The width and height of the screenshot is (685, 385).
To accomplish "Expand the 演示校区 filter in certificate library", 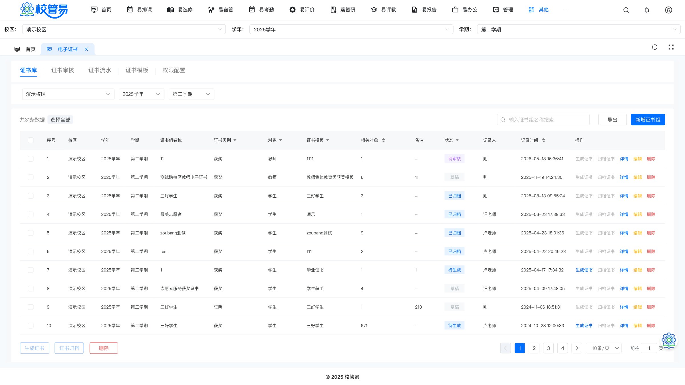I will (68, 94).
